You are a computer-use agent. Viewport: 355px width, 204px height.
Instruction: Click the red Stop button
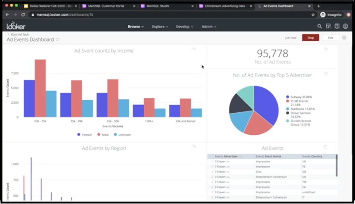311,38
